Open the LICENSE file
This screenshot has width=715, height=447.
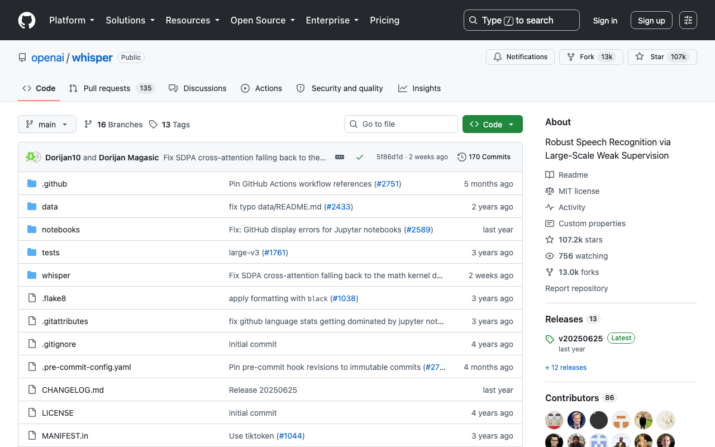coord(58,413)
